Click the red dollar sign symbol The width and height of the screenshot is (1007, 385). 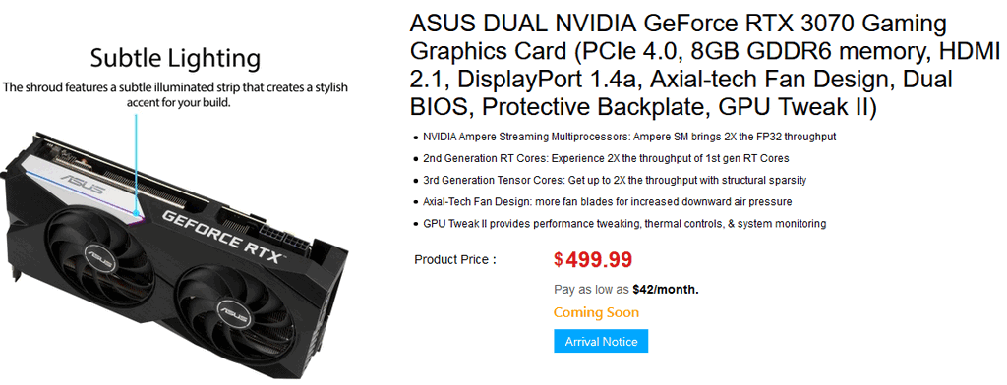tap(559, 259)
